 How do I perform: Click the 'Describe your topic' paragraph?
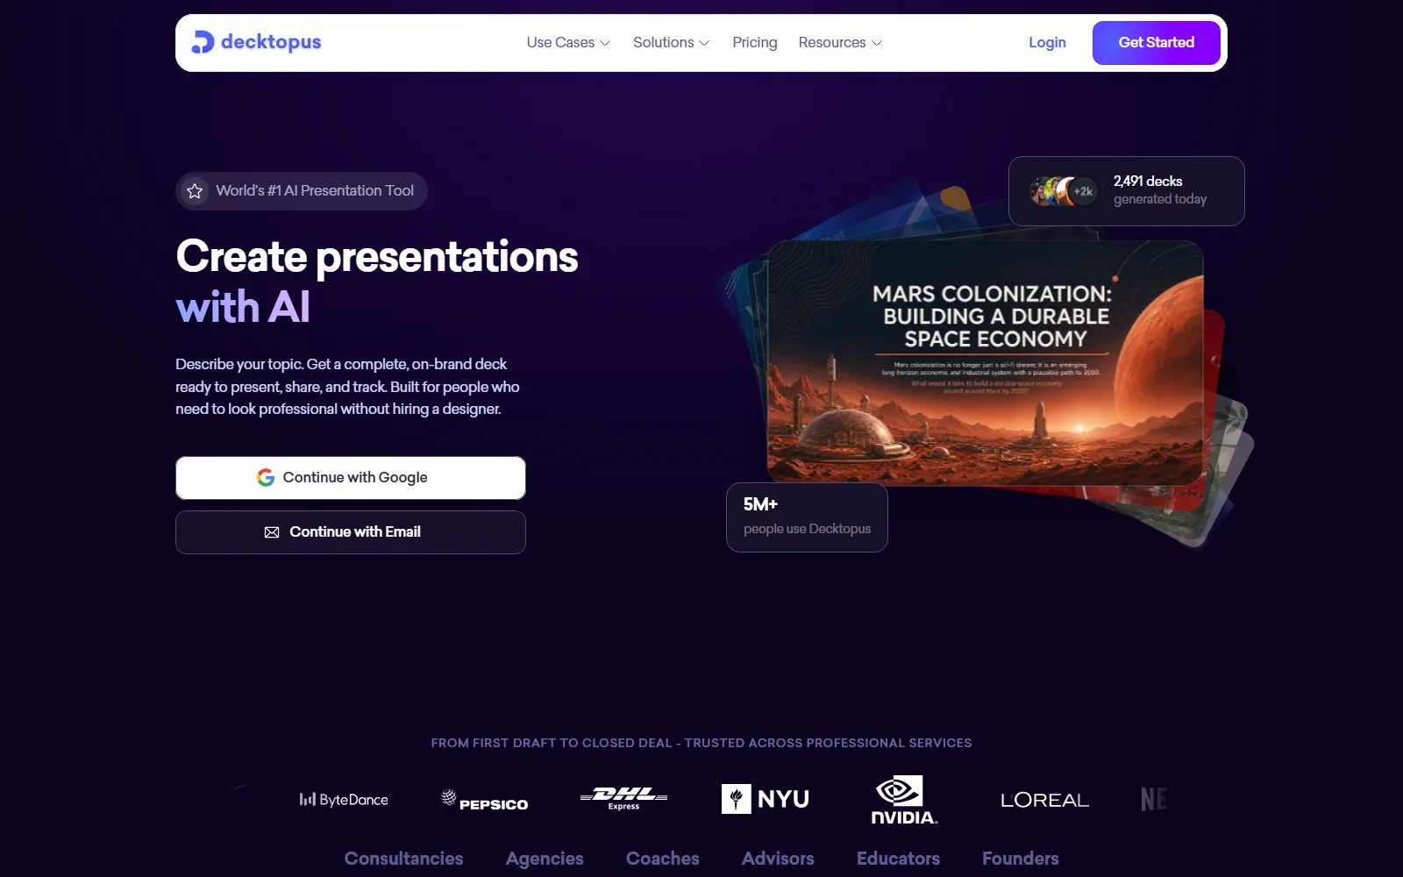(x=347, y=387)
